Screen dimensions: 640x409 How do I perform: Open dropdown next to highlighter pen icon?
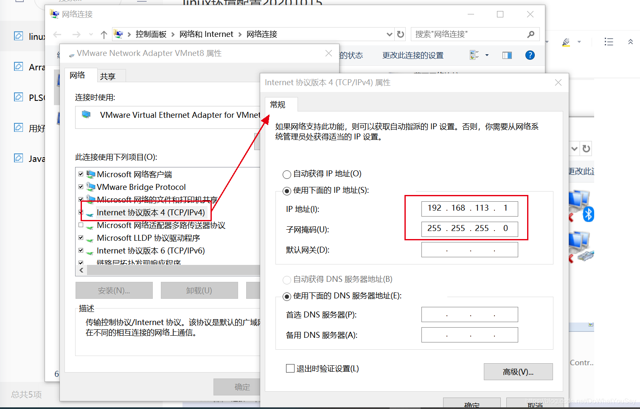point(579,42)
